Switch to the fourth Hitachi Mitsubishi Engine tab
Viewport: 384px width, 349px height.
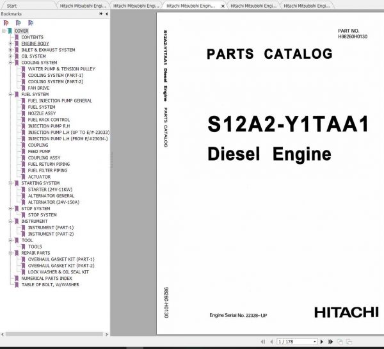[x=253, y=6]
